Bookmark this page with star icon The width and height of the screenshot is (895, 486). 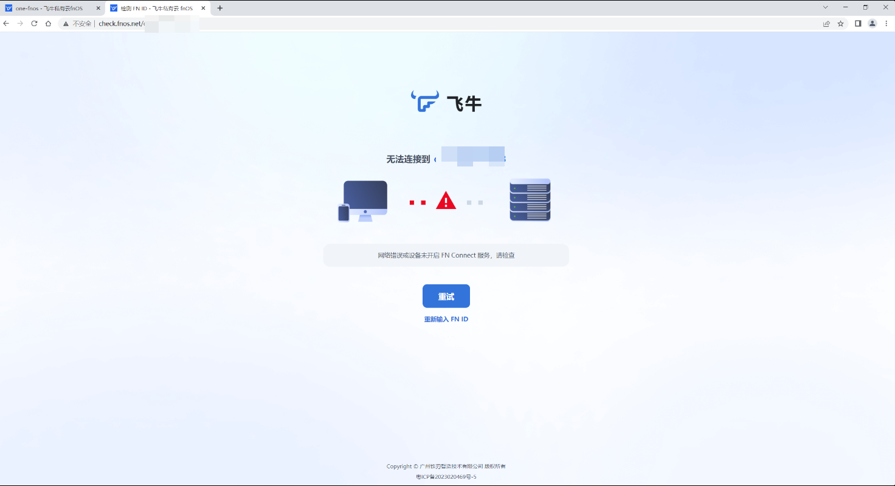point(840,24)
